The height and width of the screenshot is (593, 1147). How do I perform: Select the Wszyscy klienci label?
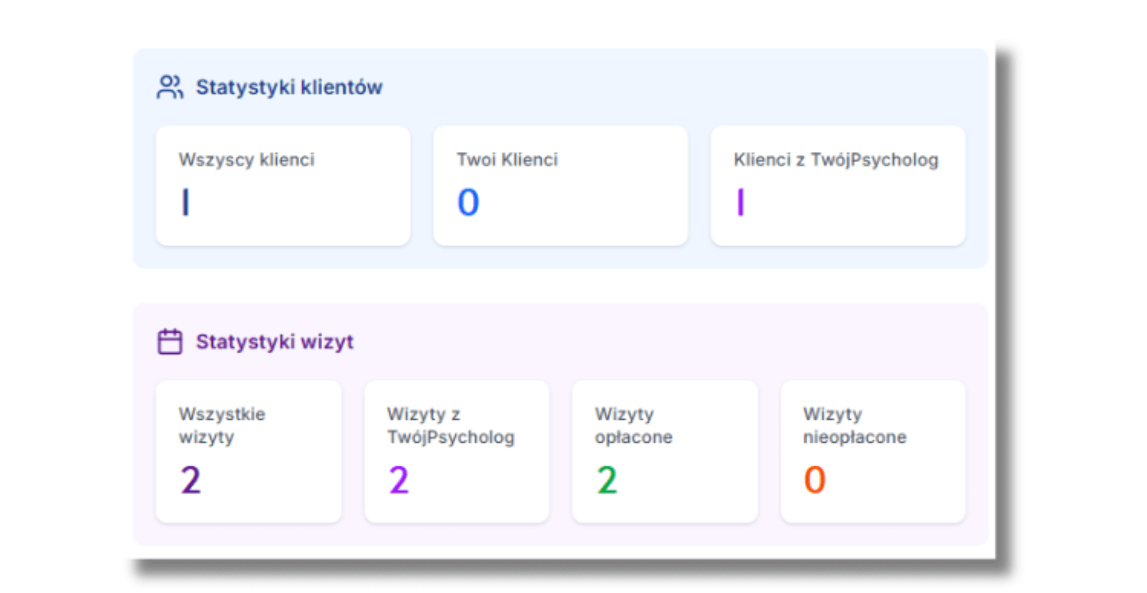[x=247, y=159]
